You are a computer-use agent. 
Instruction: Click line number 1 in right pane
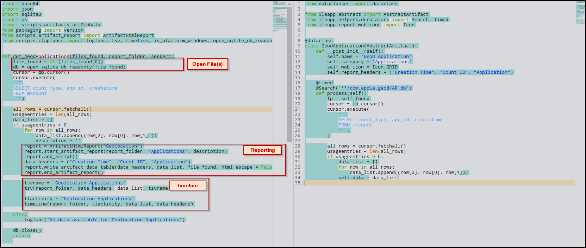pos(299,4)
